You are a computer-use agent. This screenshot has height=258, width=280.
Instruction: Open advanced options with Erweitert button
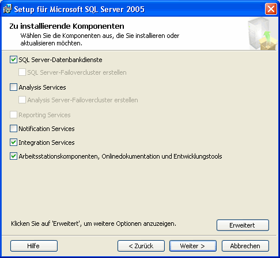(x=243, y=225)
